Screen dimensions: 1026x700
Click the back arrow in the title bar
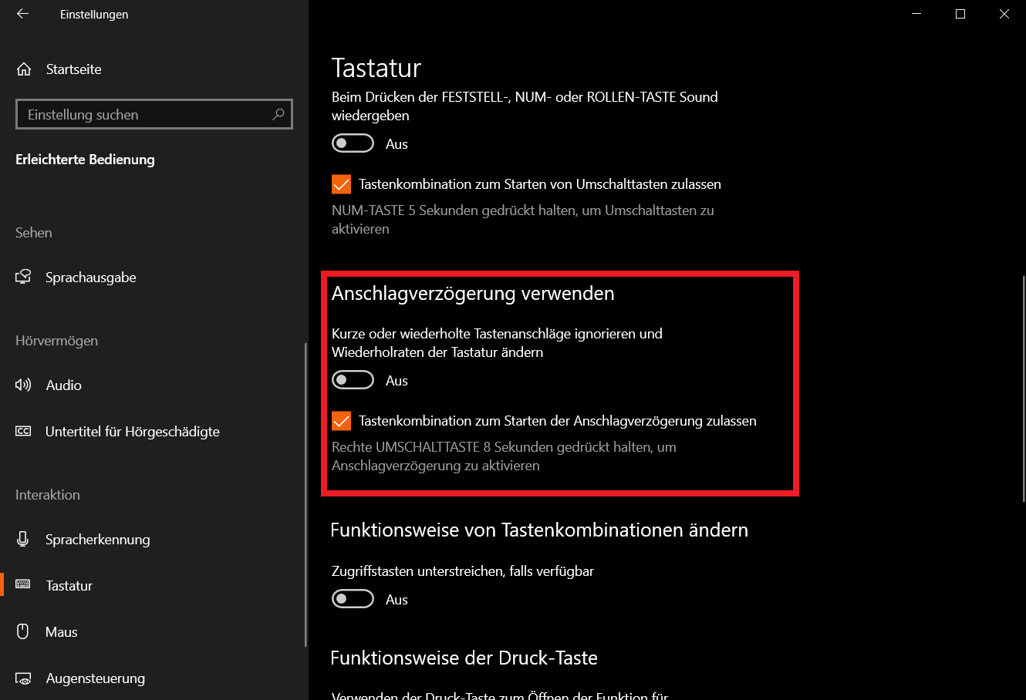click(x=22, y=14)
